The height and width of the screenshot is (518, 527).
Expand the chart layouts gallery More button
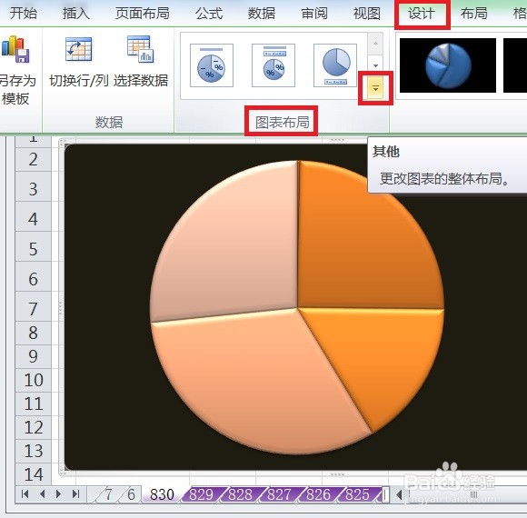point(375,88)
